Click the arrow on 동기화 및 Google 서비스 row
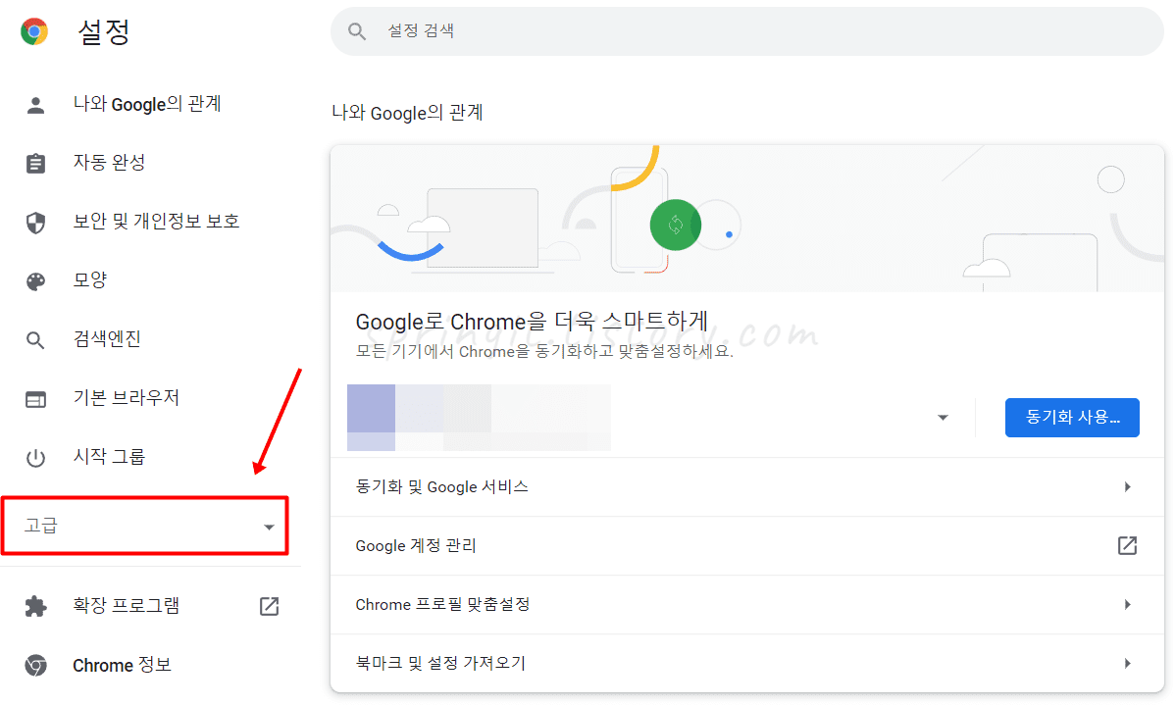This screenshot has width=1175, height=706. (x=1127, y=487)
